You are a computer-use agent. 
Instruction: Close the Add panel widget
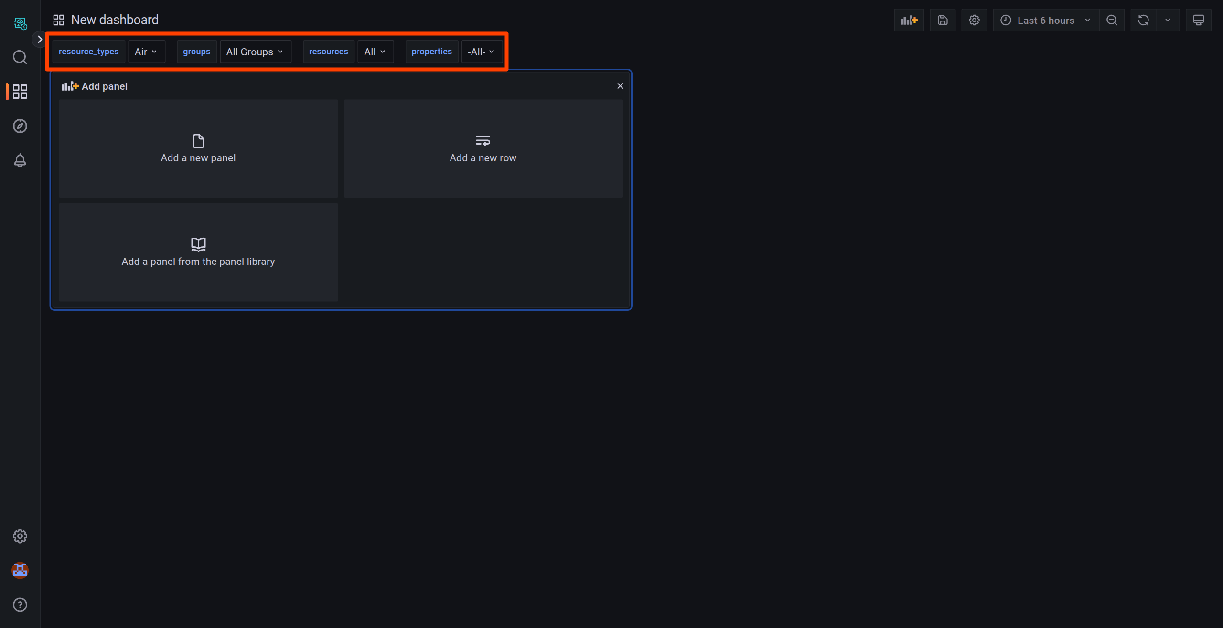[620, 86]
